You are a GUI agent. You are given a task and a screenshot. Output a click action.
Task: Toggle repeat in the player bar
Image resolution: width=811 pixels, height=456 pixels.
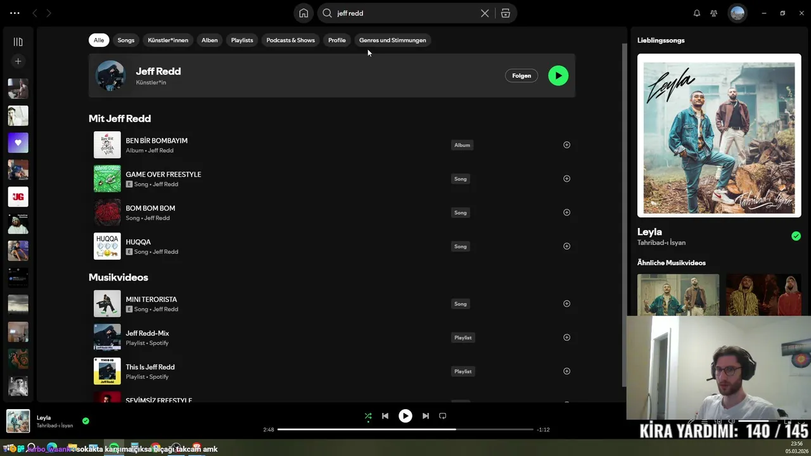pyautogui.click(x=443, y=416)
